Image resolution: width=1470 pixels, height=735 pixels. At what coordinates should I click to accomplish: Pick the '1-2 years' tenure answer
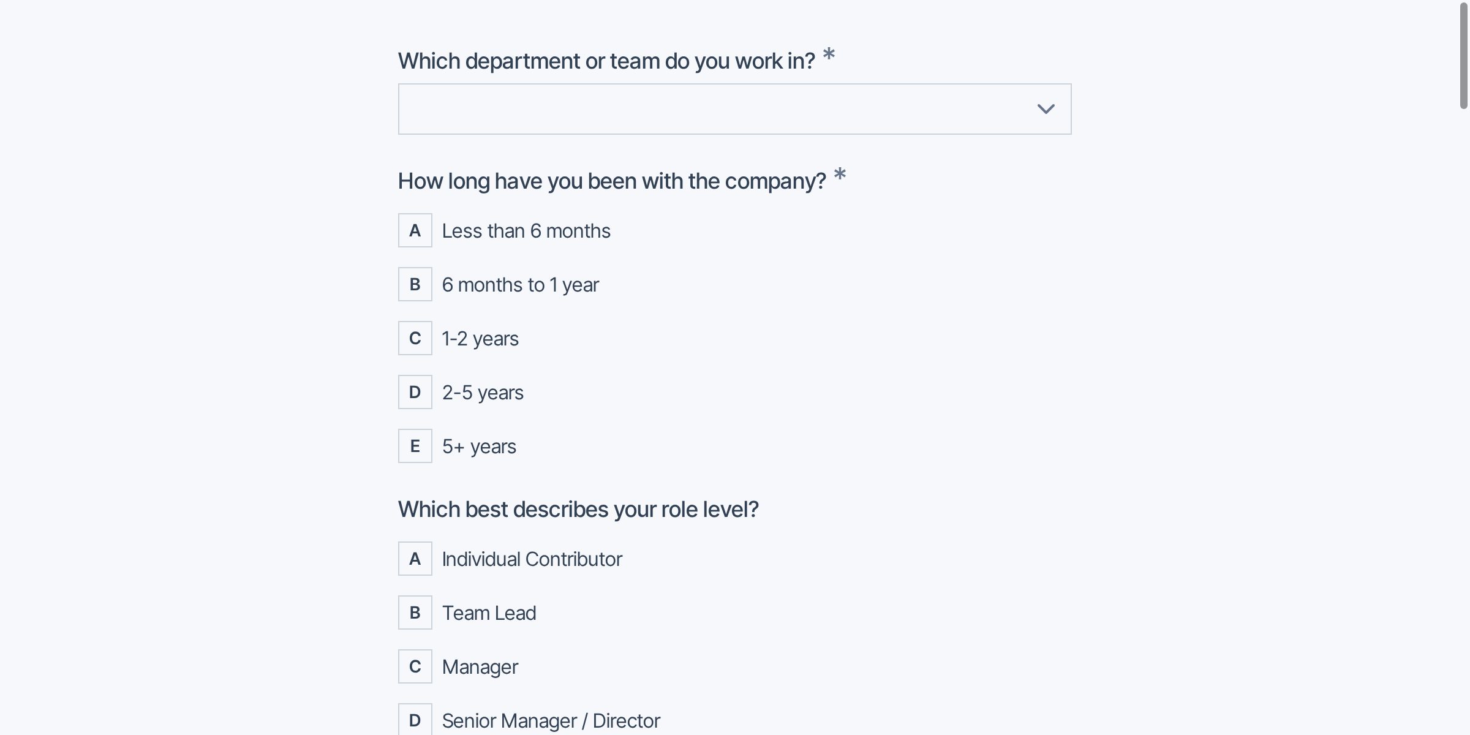coord(480,339)
